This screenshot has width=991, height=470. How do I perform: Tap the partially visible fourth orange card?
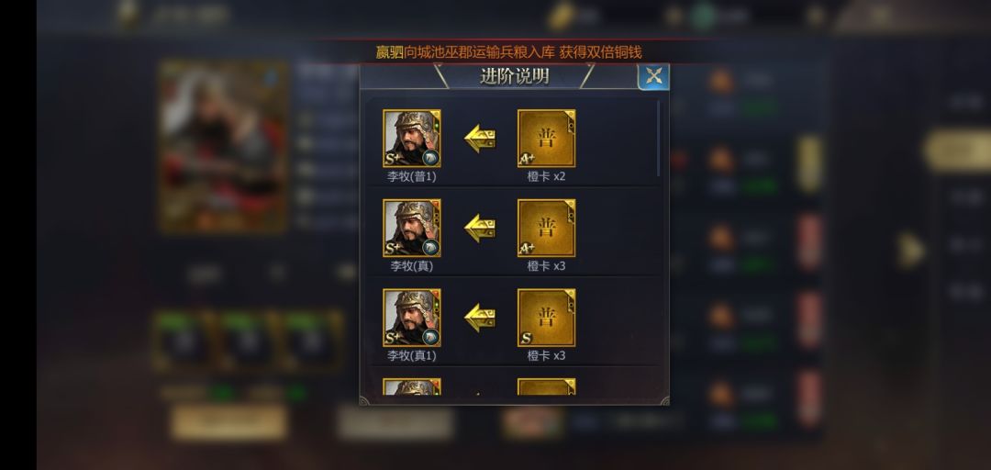[x=546, y=386]
